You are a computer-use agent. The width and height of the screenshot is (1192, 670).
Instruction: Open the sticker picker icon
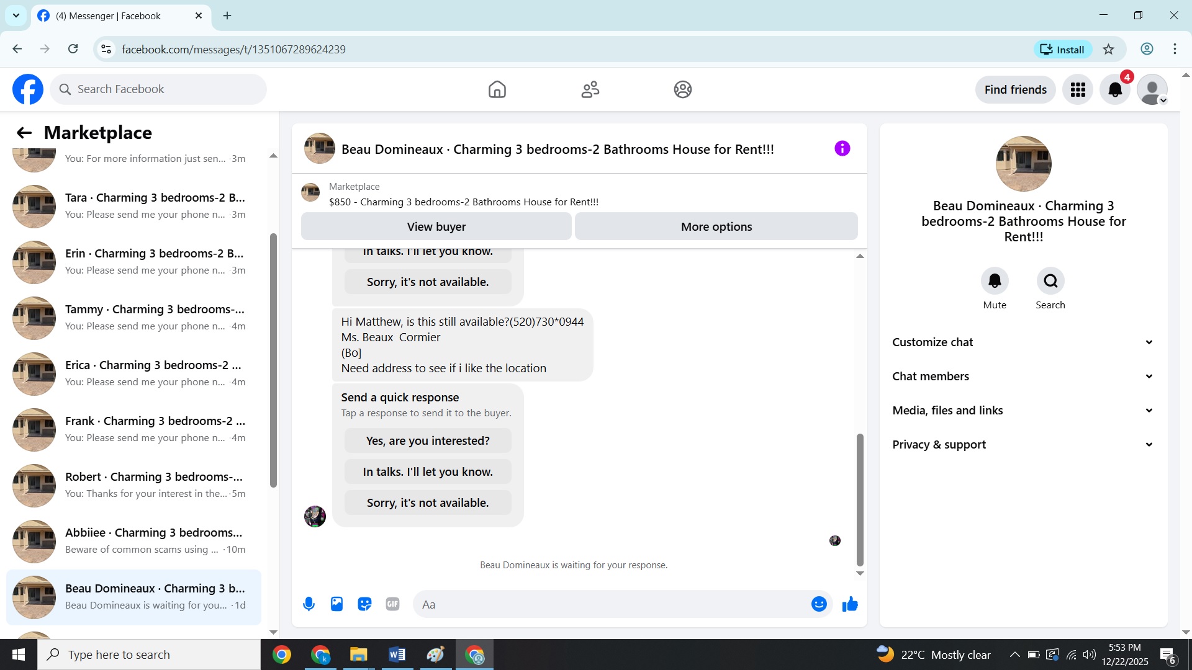(364, 604)
